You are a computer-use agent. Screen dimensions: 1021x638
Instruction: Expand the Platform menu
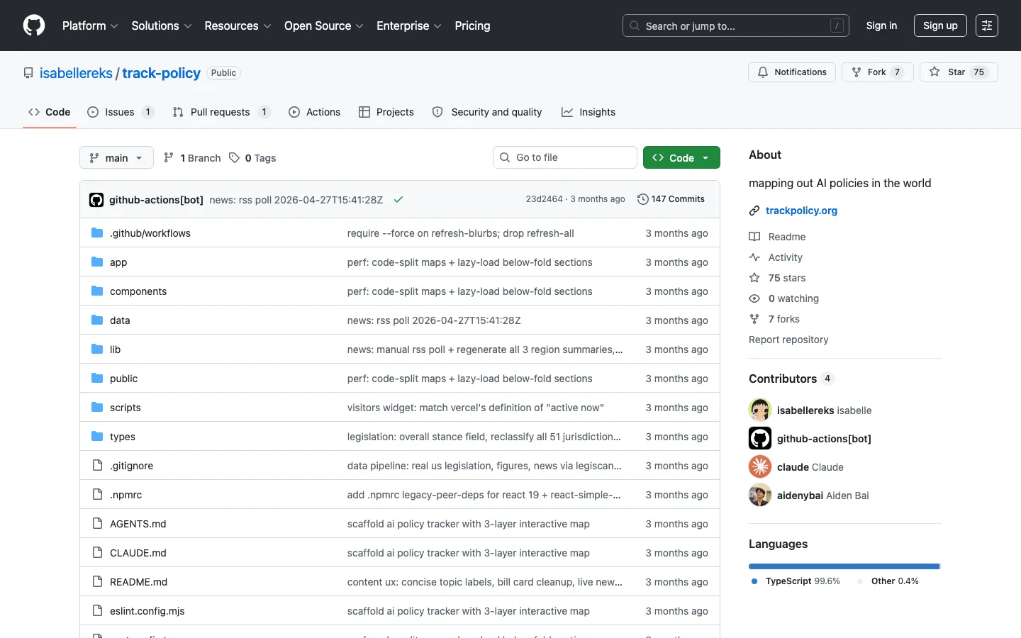(90, 26)
